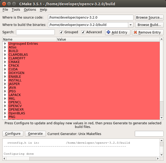Click output log scroll left arrow
This screenshot has width=166, height=163.
coord(4,159)
